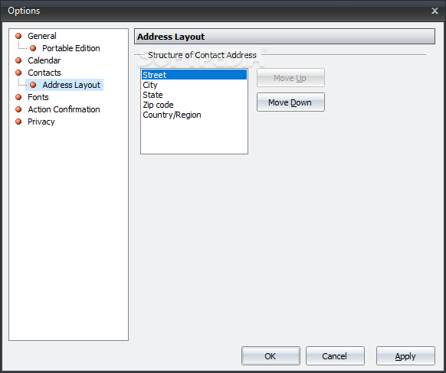Close the Options dialog window
Screen dimensions: 446x373
coord(435,11)
